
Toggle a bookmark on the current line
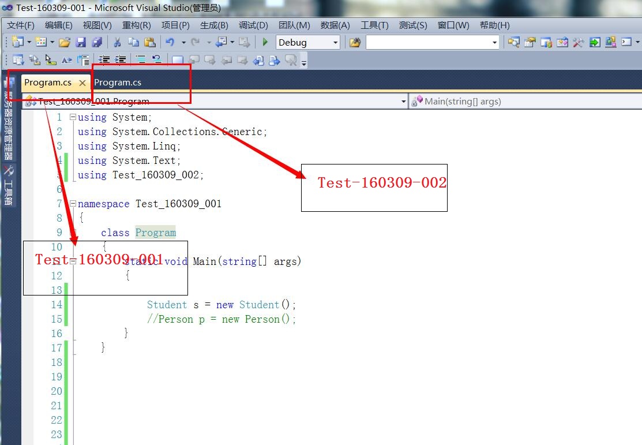(177, 60)
